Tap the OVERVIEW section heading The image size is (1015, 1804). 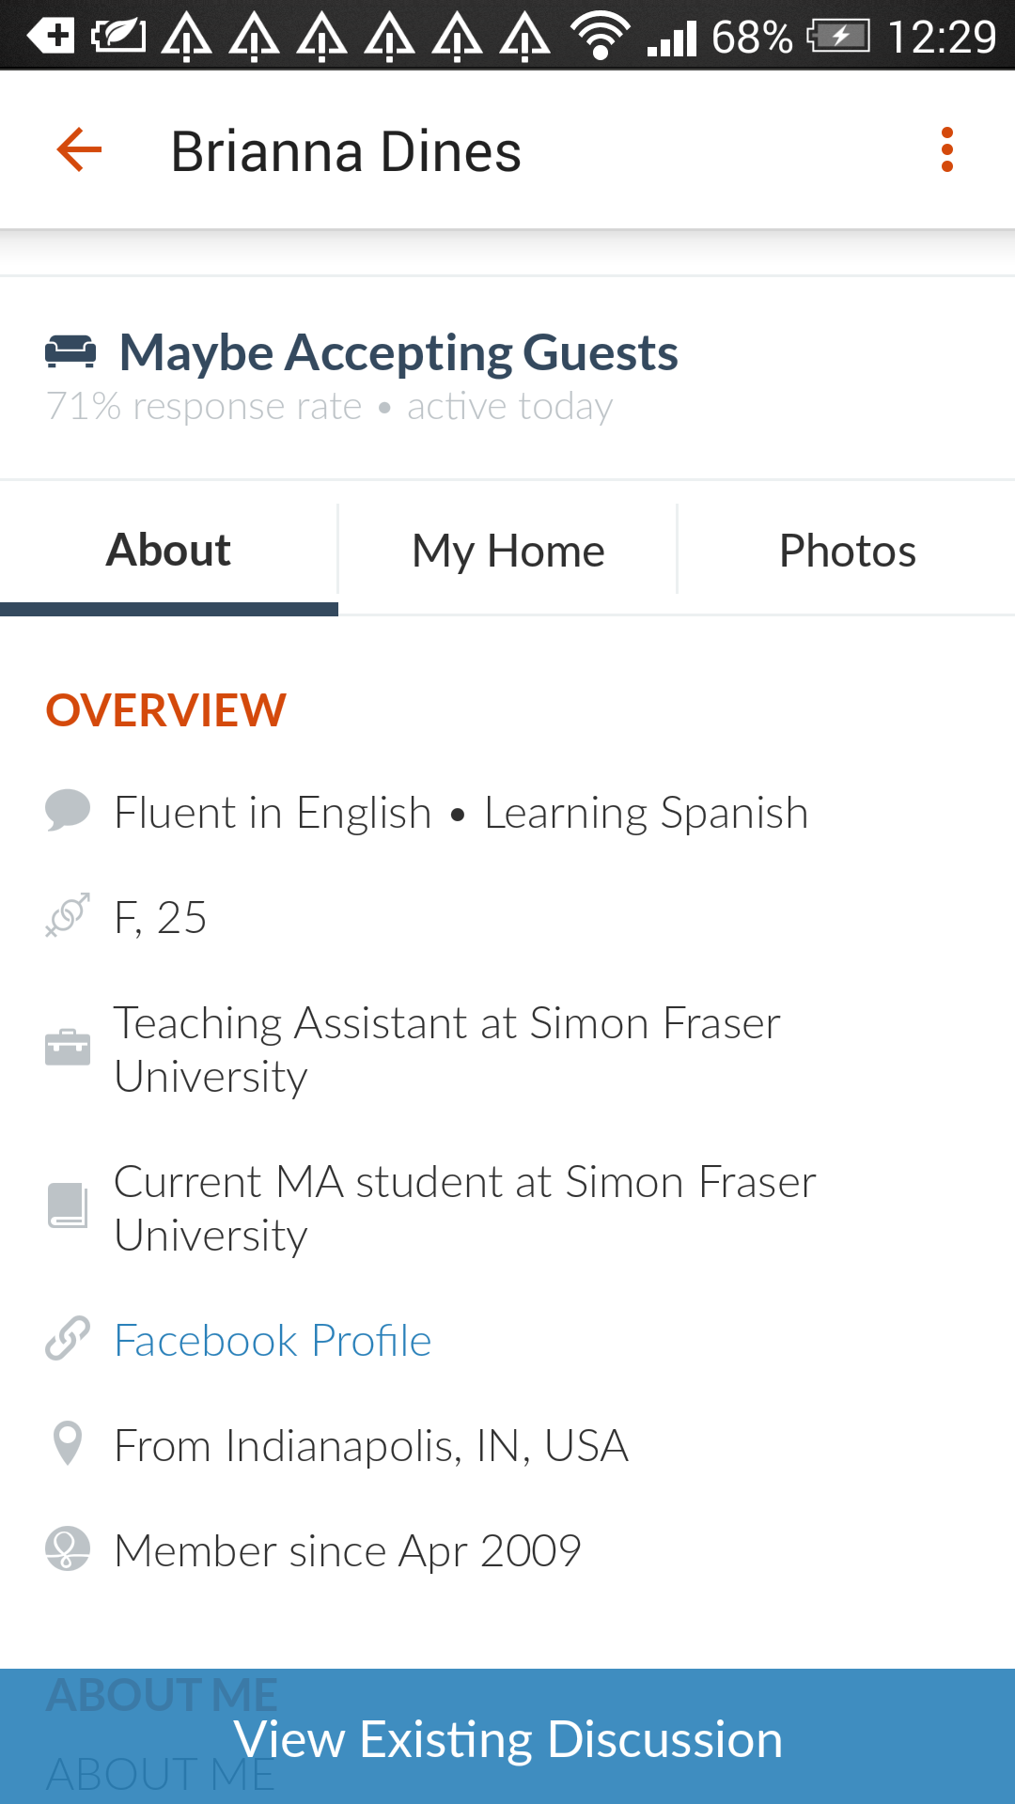tap(165, 709)
